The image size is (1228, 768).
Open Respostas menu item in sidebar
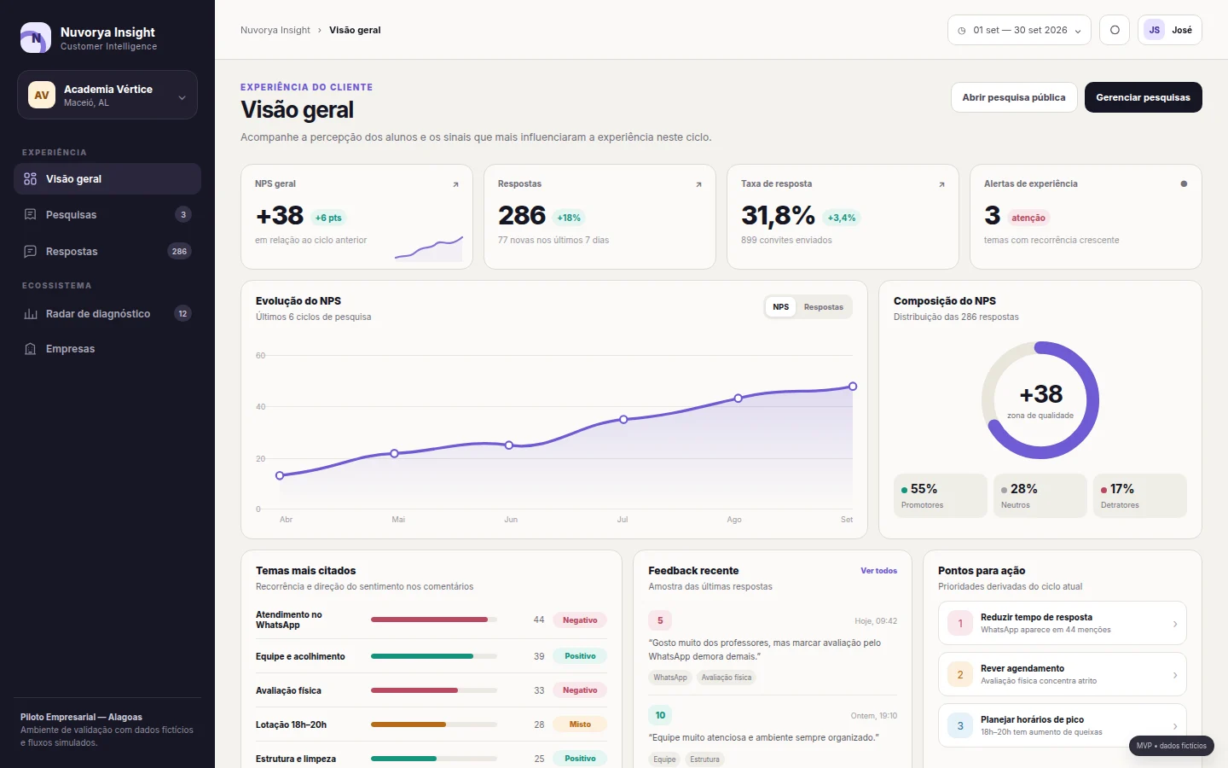(x=107, y=252)
